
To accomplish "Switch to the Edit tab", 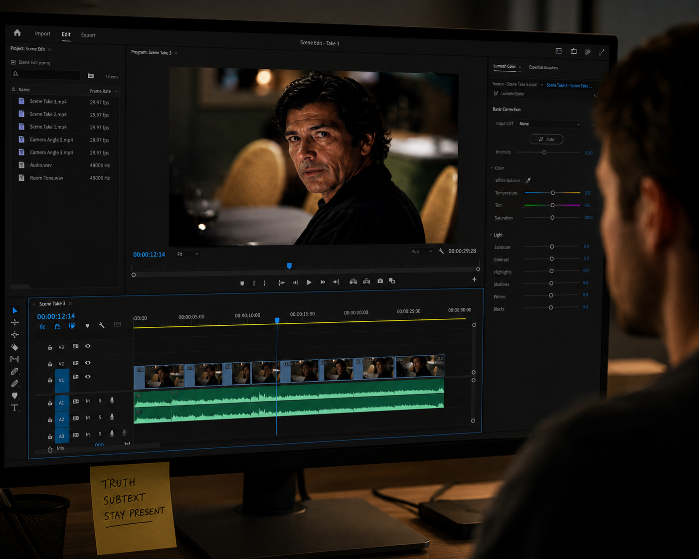I will (66, 34).
